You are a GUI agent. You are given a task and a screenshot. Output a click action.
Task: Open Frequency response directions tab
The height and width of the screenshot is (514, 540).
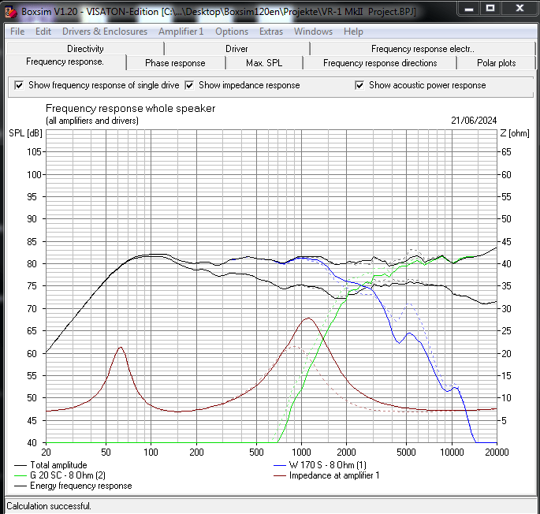(x=380, y=63)
